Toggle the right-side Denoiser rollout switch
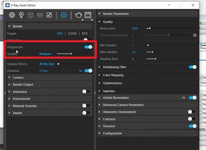 (x=193, y=126)
